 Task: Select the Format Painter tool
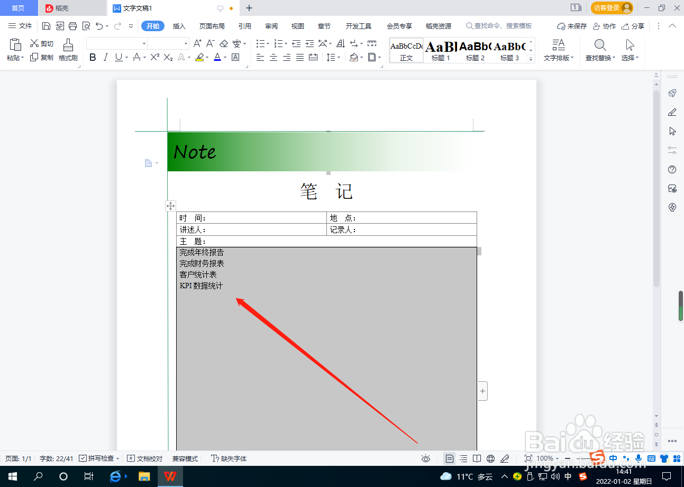click(x=68, y=50)
